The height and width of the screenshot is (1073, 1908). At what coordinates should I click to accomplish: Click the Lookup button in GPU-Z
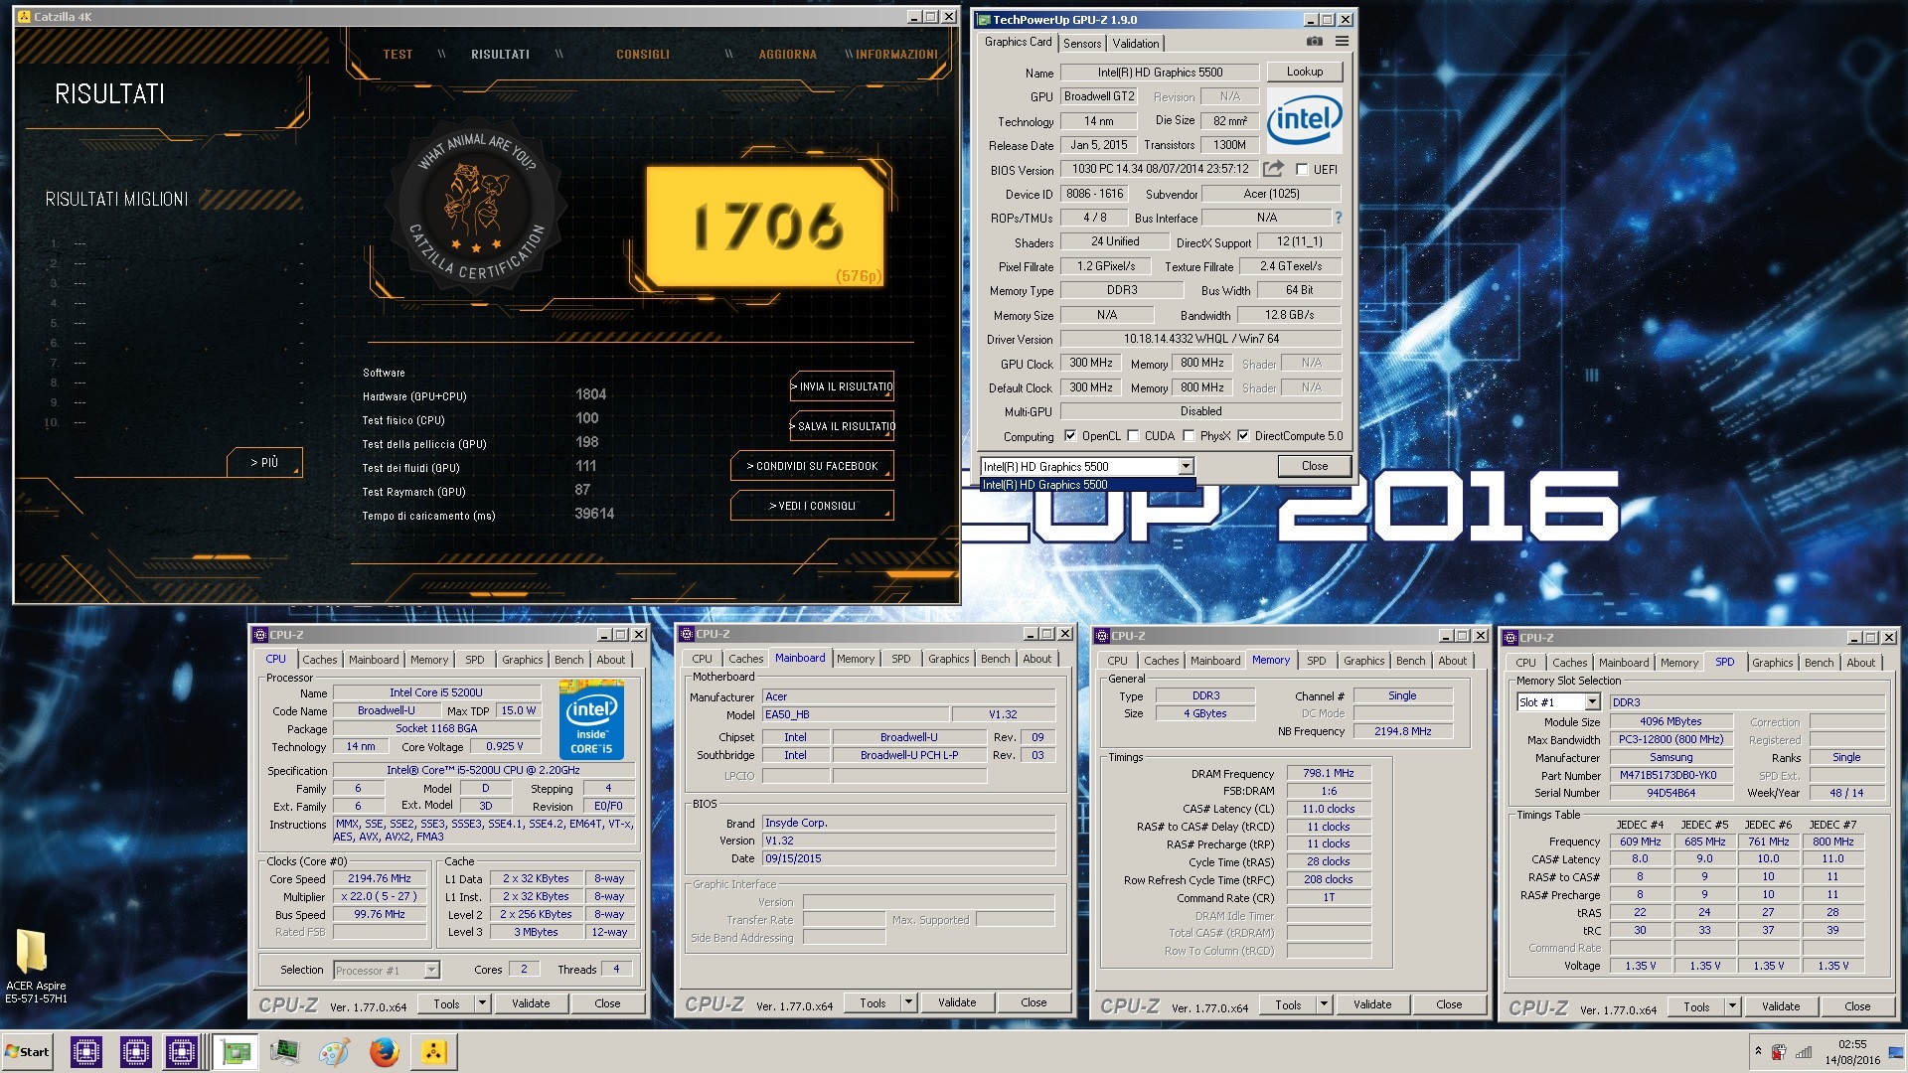[1304, 72]
